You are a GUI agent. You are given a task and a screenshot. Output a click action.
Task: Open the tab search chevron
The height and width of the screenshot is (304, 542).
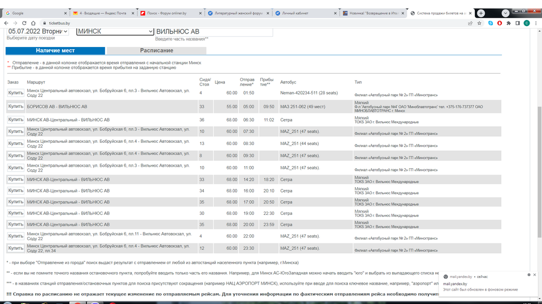point(506,13)
